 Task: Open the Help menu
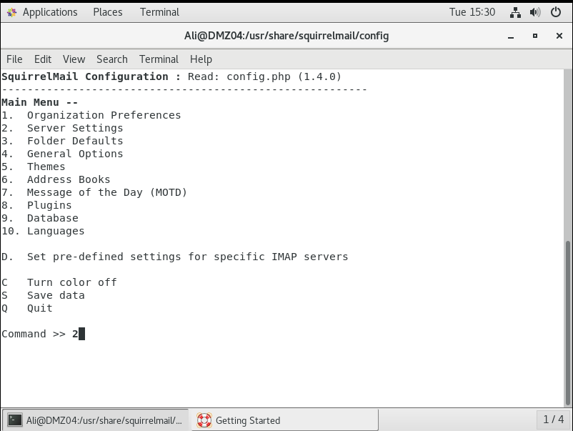pyautogui.click(x=201, y=59)
